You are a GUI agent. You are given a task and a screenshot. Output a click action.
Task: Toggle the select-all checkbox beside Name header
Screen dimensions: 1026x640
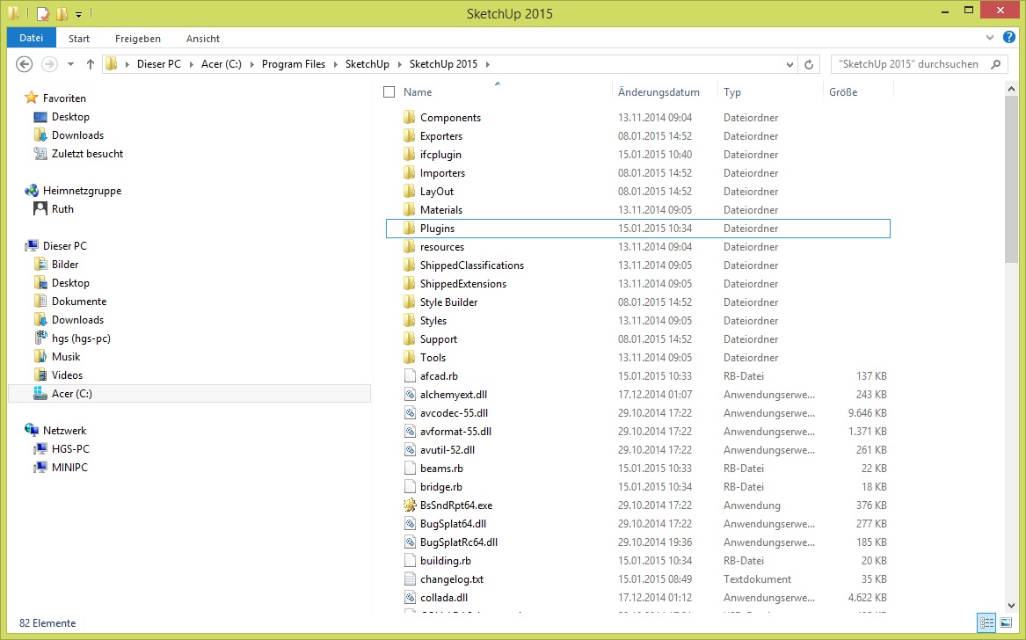point(389,92)
